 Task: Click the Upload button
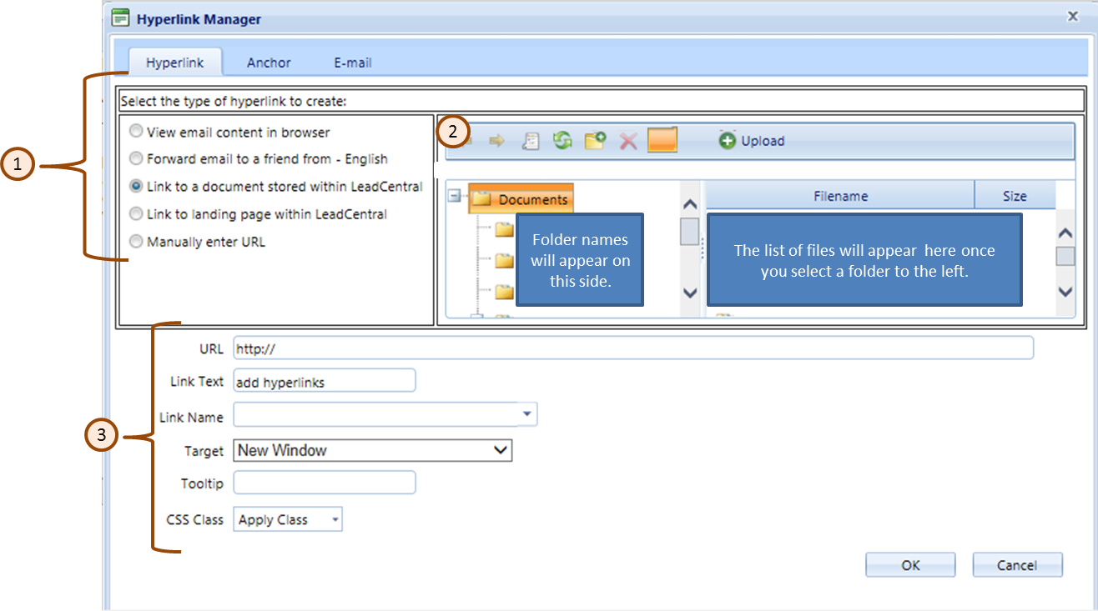(752, 141)
